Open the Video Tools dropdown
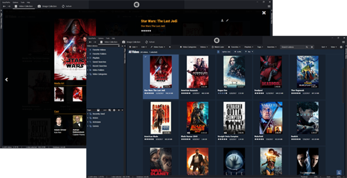347x178 pixels. (x=158, y=47)
